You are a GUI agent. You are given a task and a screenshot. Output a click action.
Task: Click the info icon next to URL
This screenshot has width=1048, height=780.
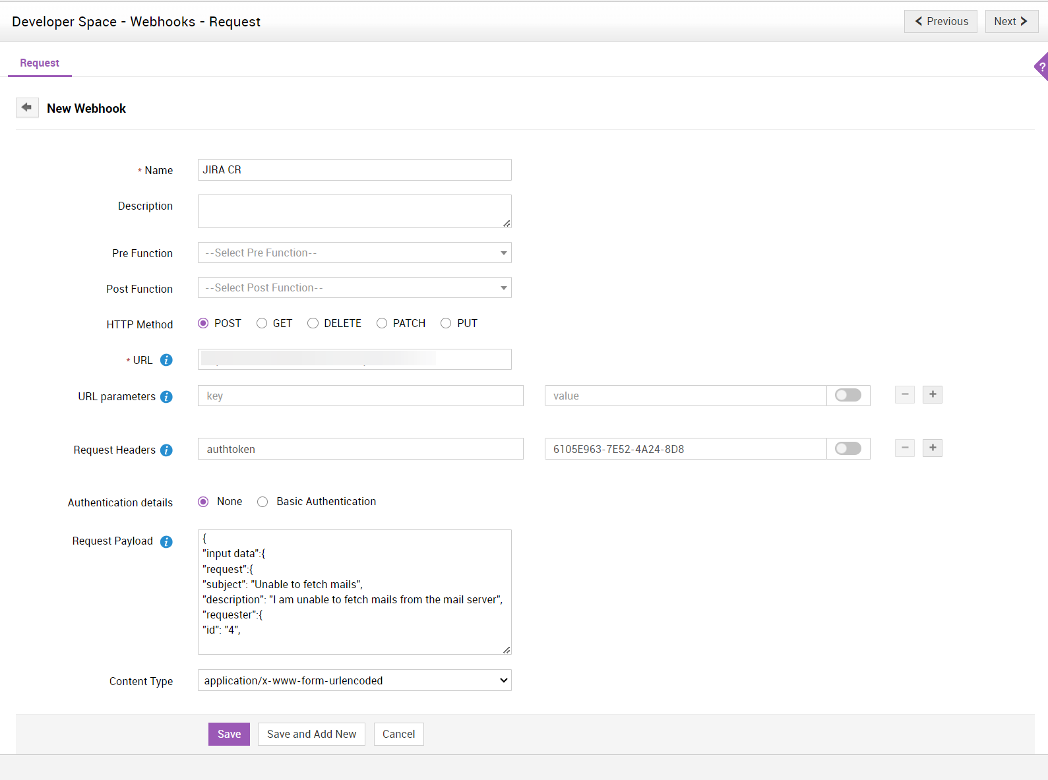(166, 360)
